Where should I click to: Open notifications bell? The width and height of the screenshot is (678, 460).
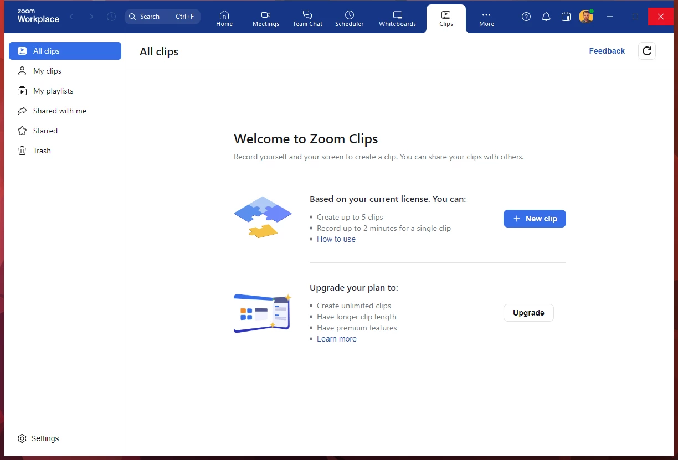[546, 17]
